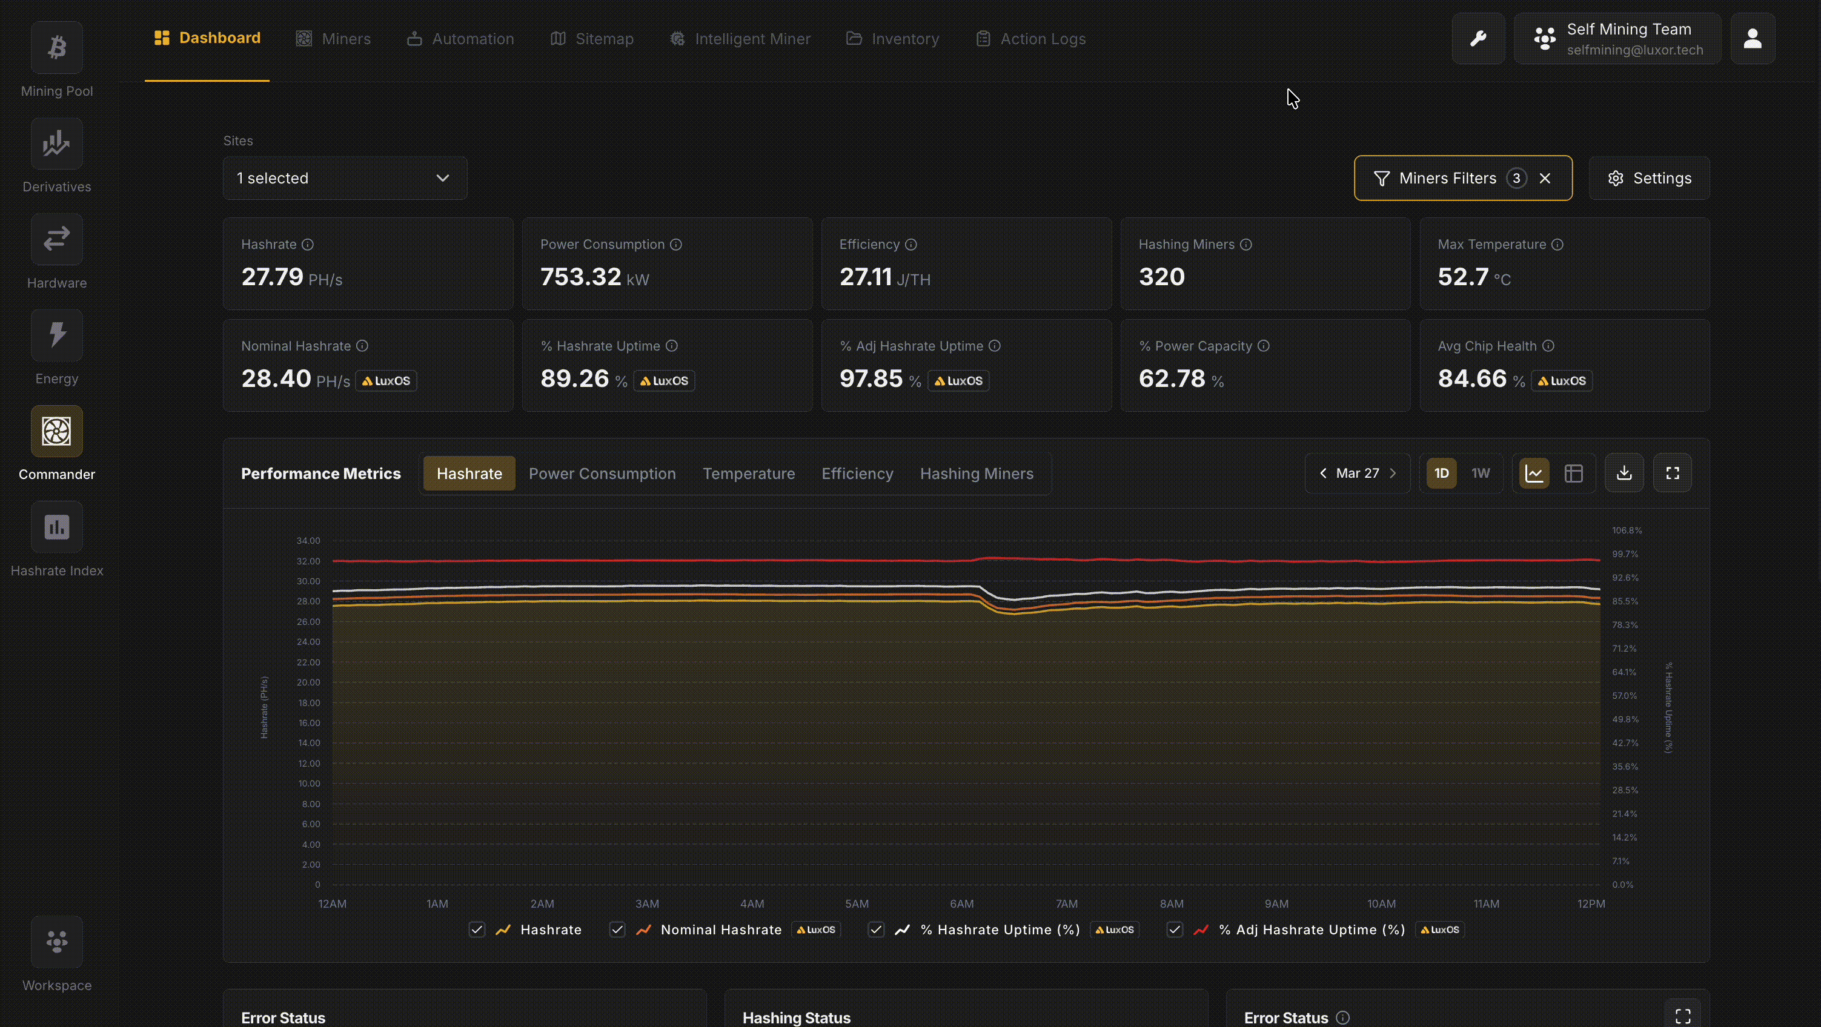Select the 1W time range
Screen dimensions: 1821x1027
coord(1481,472)
